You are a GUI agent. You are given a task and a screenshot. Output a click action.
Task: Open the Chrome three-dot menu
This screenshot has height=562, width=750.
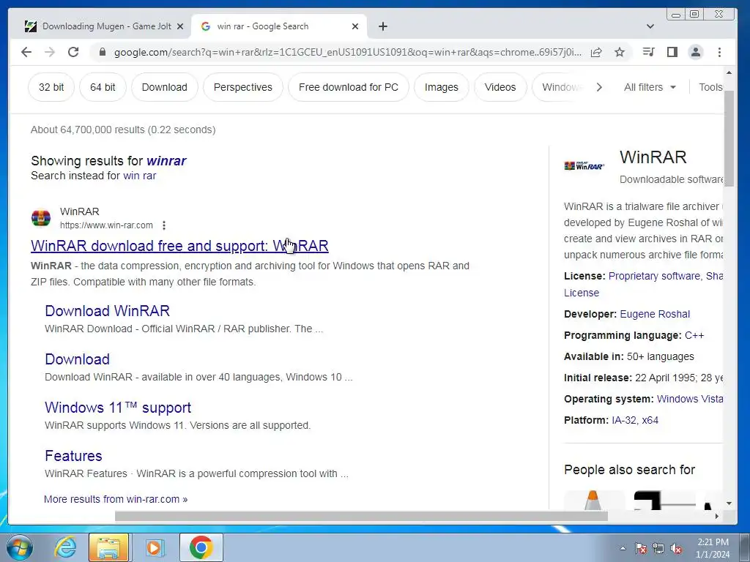(x=719, y=52)
